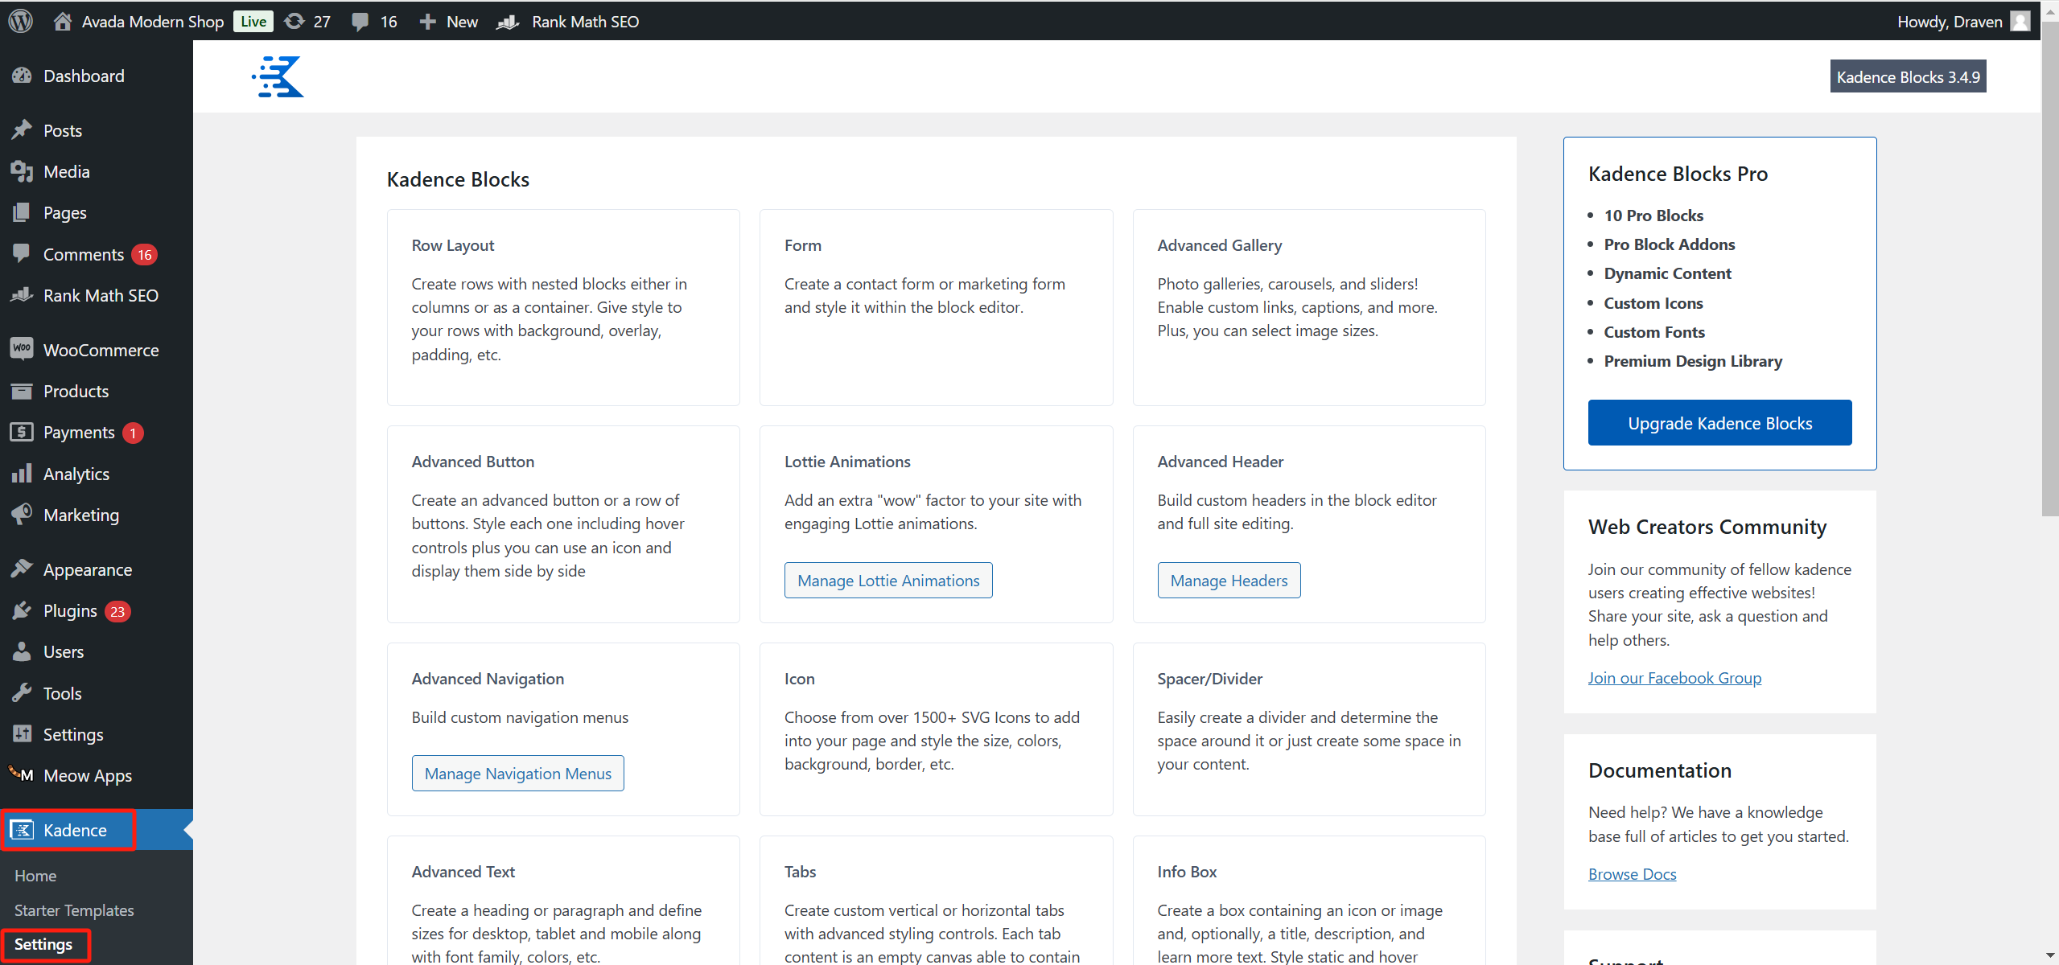Screen dimensions: 2059x965
Task: Follow the Join our Facebook Group link
Action: tap(1674, 677)
